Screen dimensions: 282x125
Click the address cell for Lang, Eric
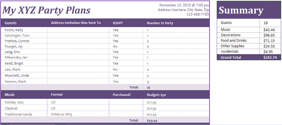[x=78, y=52]
